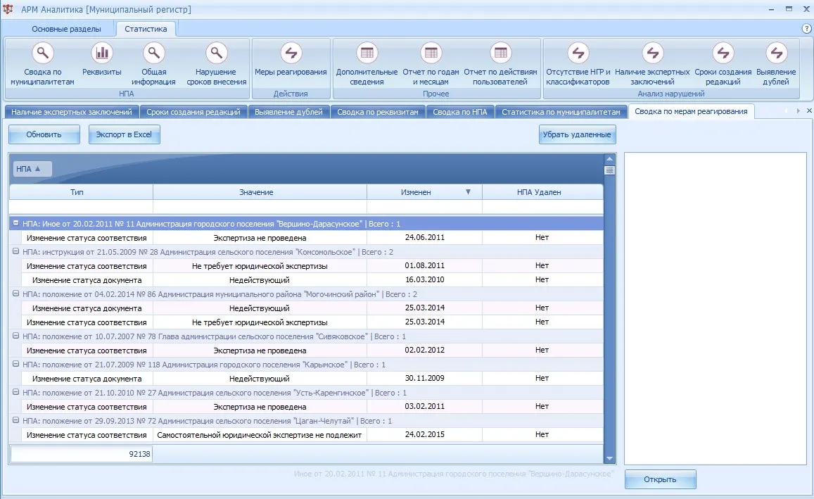Open Меры реагирования action
The height and width of the screenshot is (499, 814).
tap(291, 60)
